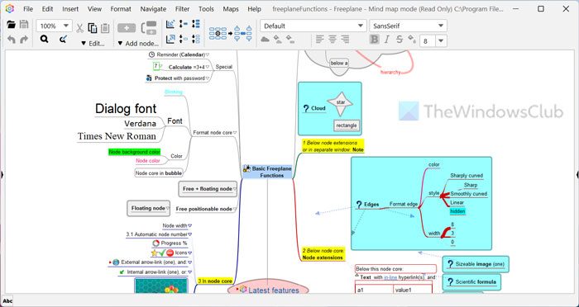Select the cyan hidden edge style node
This screenshot has height=307, width=579.
click(457, 211)
